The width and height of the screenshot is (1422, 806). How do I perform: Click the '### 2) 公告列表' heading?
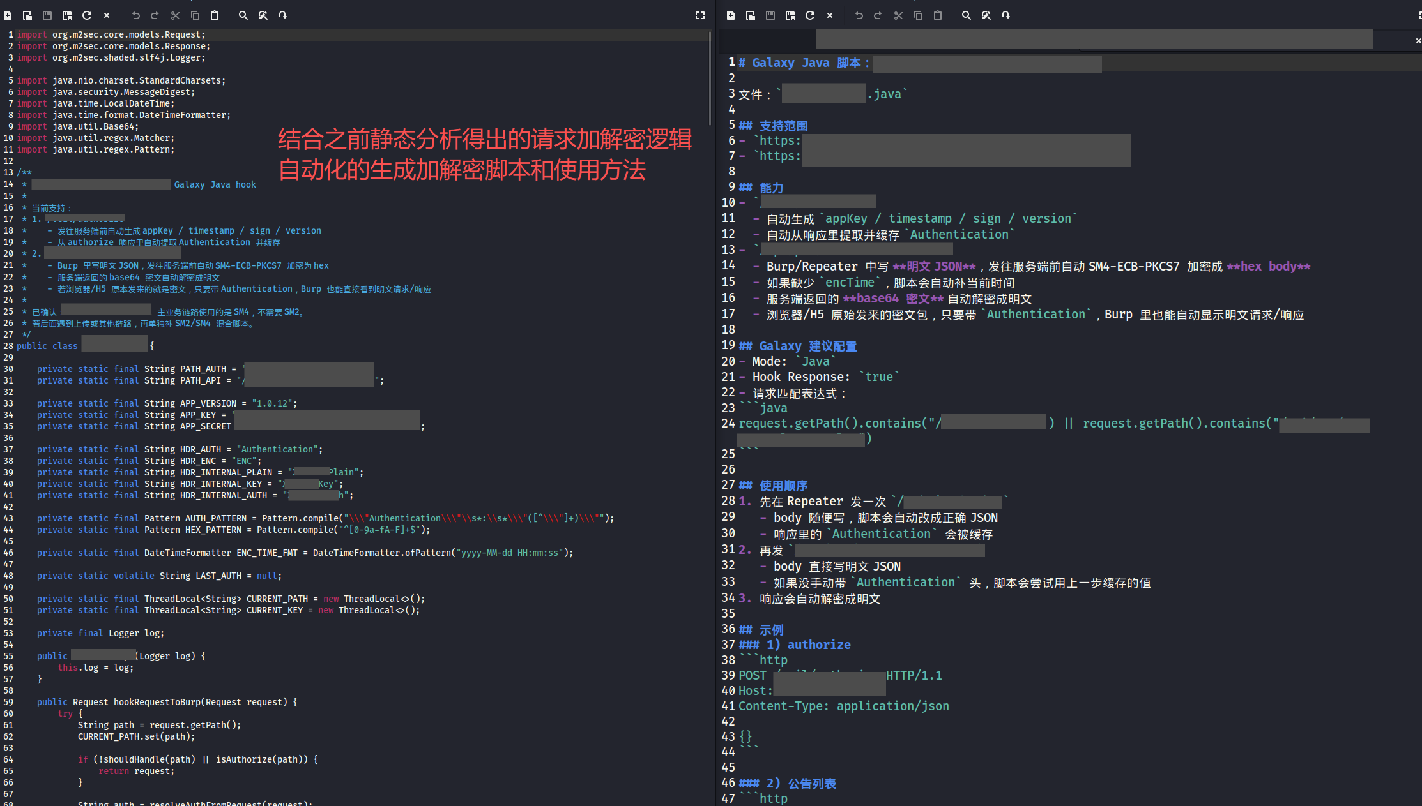tap(788, 783)
